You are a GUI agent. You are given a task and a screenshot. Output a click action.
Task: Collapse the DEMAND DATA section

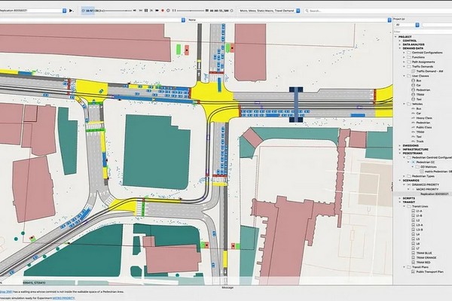click(x=400, y=48)
